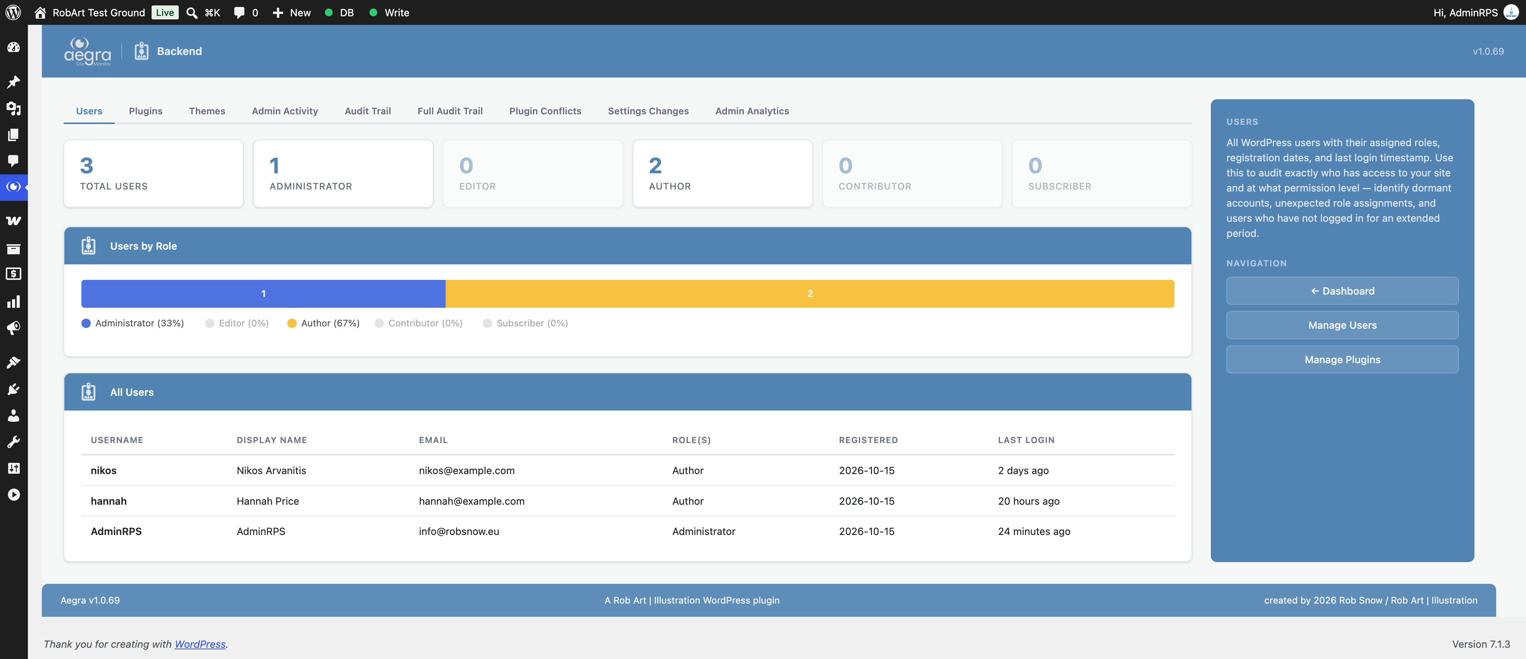
Task: Open the W-shaped plugin icon in sidebar
Action: tap(14, 221)
